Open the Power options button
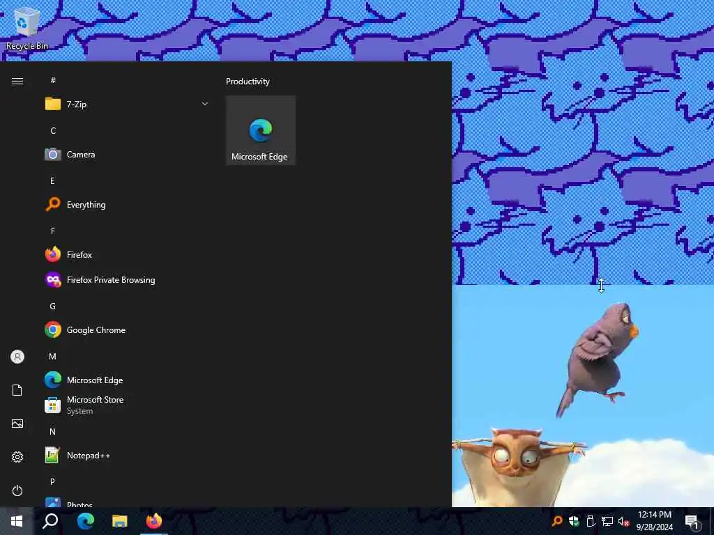 pos(17,490)
